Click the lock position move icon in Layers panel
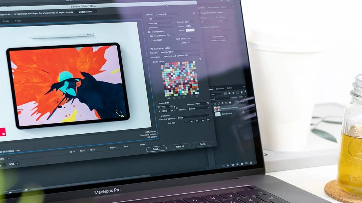This screenshot has height=203, width=362. [x=223, y=103]
